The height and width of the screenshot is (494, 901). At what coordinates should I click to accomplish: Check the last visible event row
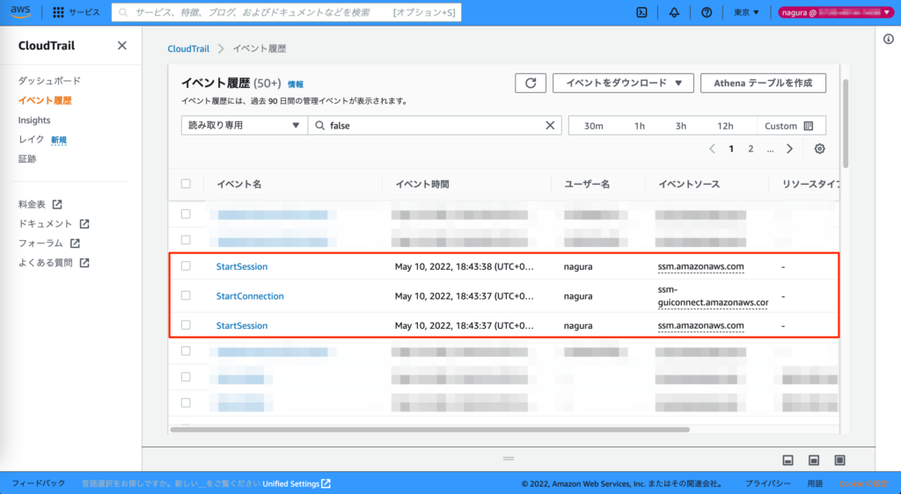coord(186,403)
